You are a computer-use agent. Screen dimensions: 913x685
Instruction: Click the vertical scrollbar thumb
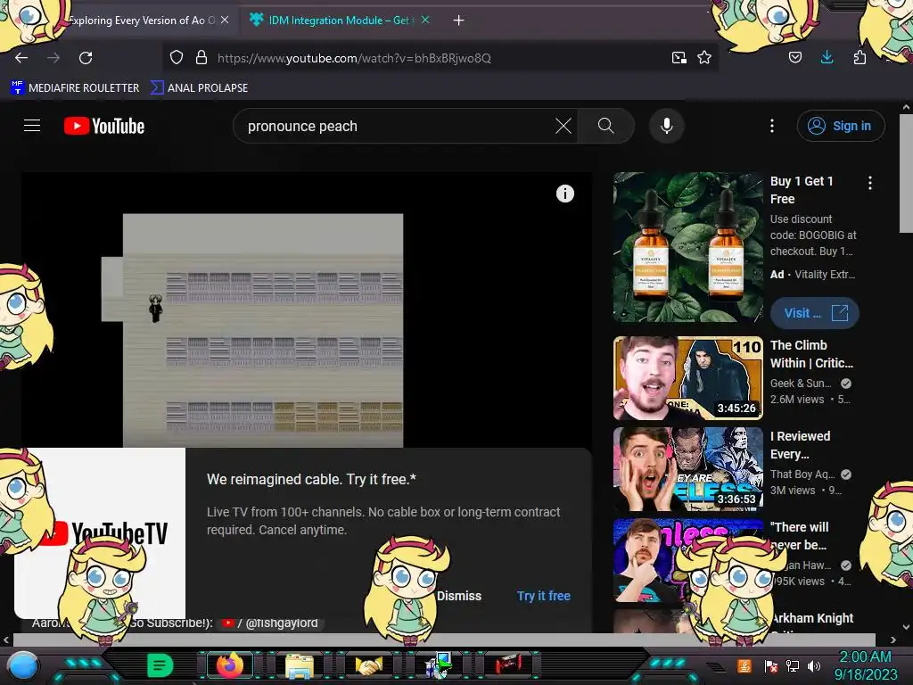click(906, 174)
